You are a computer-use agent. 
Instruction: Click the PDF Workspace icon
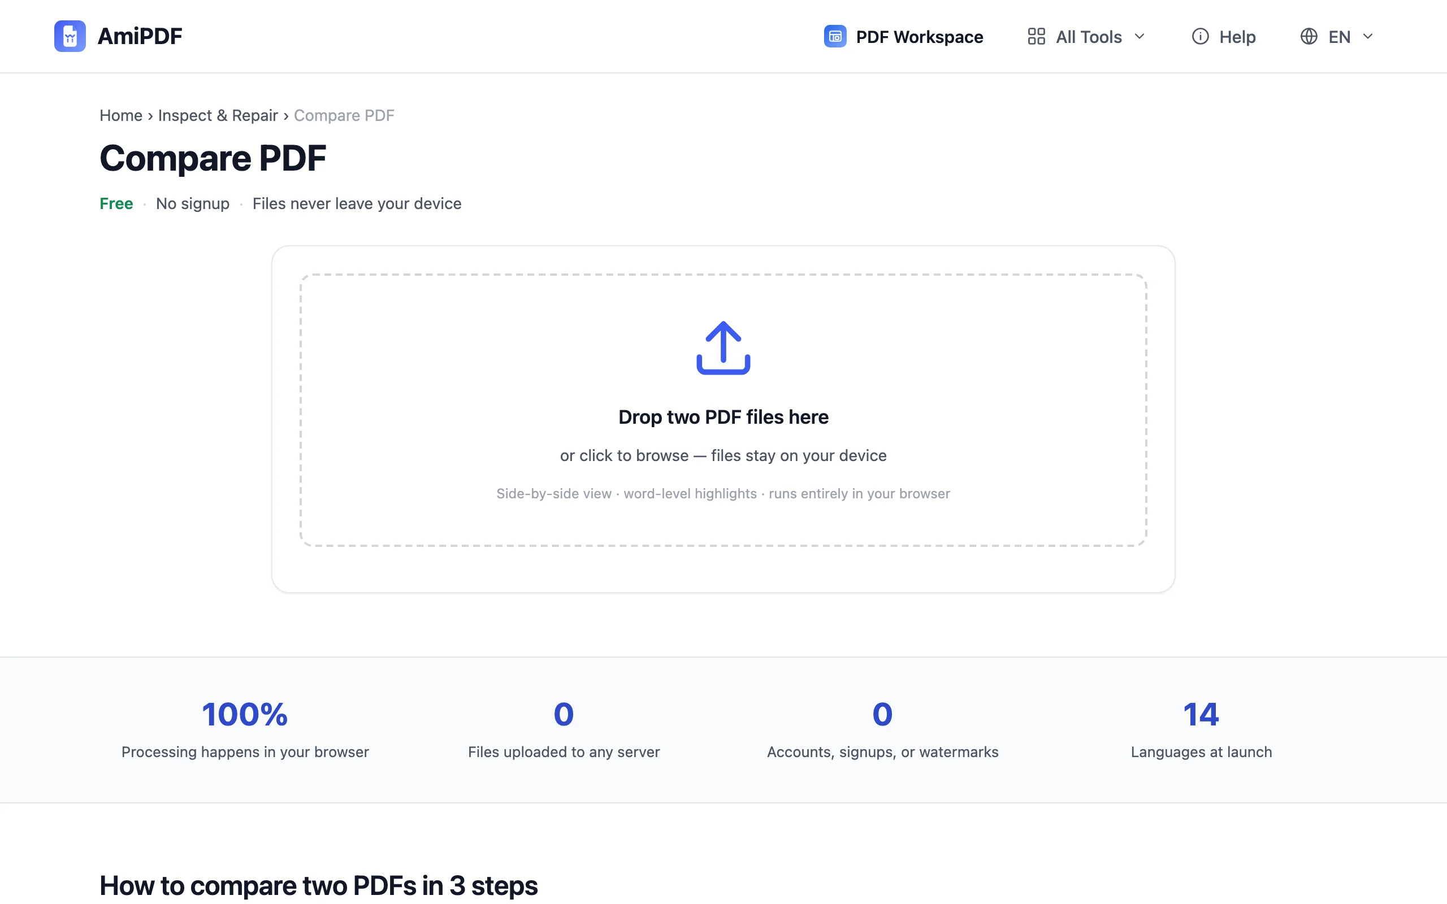point(835,37)
